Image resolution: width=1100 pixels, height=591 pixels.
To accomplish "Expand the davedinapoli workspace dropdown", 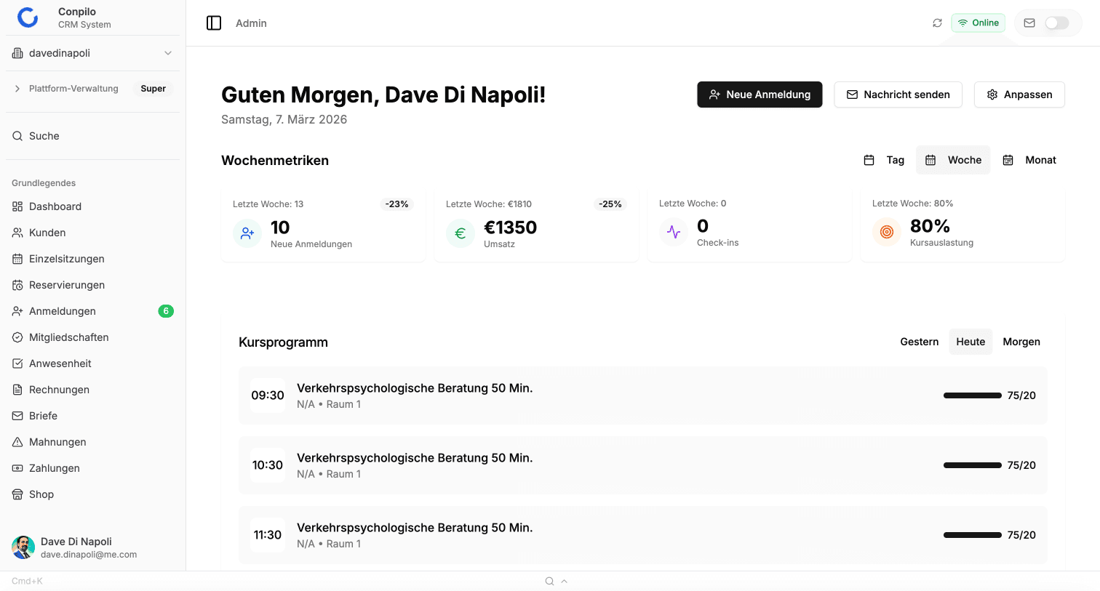I will tap(168, 53).
